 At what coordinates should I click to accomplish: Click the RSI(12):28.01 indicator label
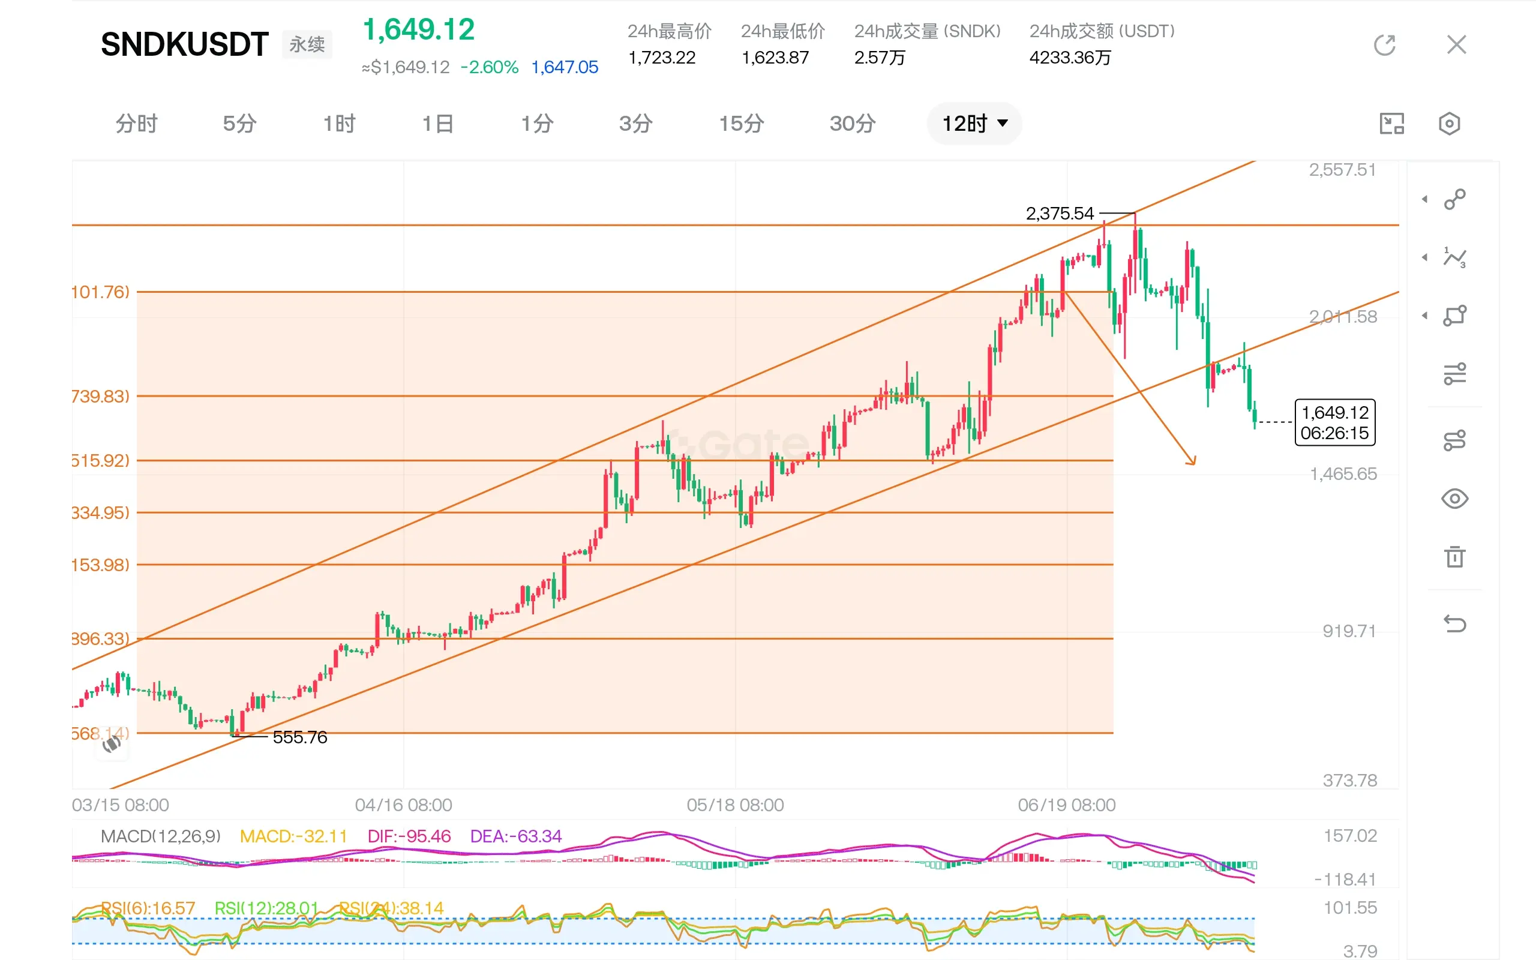266,908
